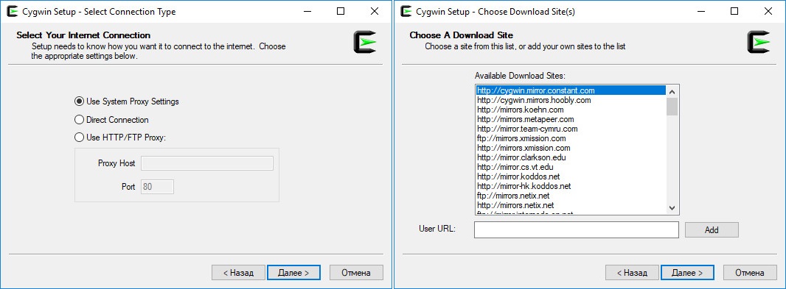Click Cygwin title bar icon in Connection Type window
Screen dimensions: 786x289
13,12
